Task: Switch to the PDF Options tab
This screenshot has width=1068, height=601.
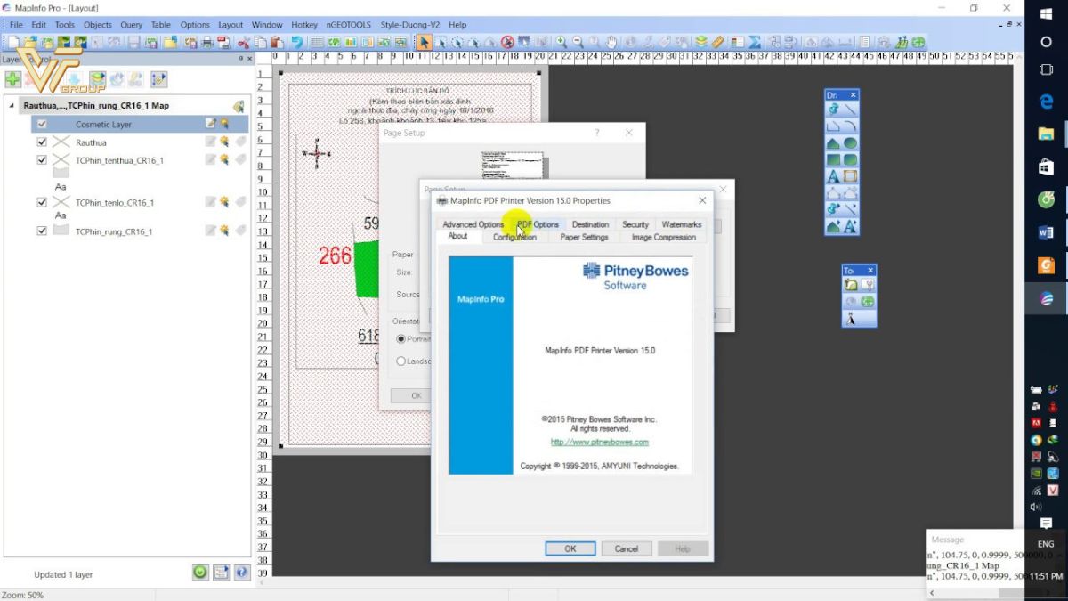Action: click(x=538, y=224)
